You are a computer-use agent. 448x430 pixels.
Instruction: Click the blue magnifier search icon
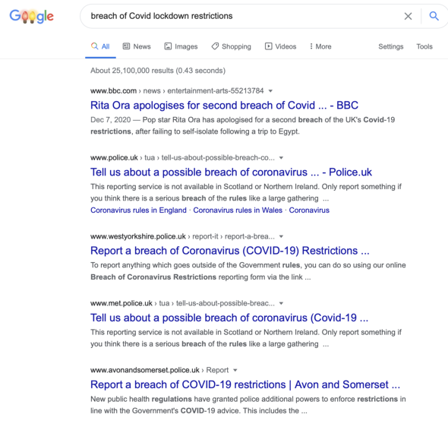[434, 16]
